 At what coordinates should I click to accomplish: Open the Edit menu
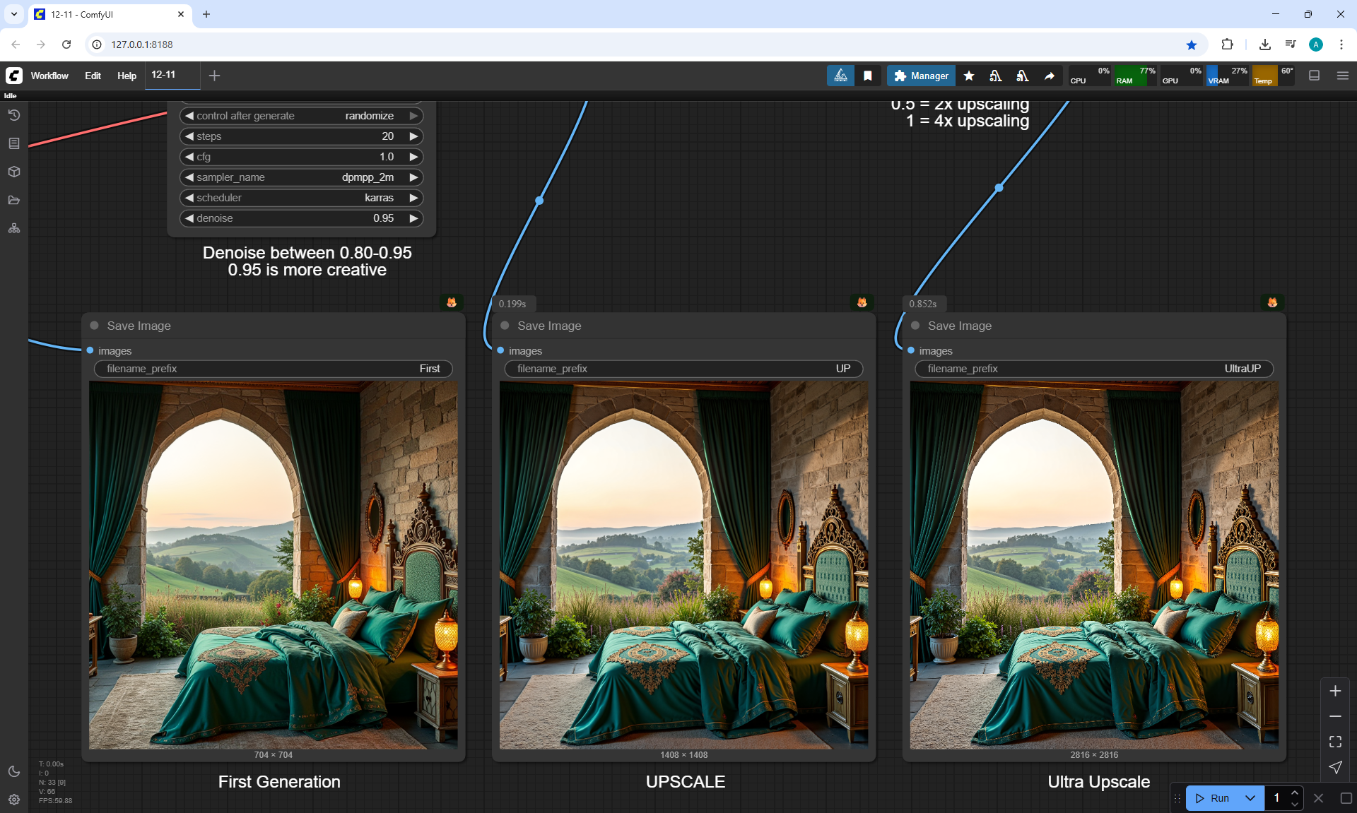tap(93, 76)
